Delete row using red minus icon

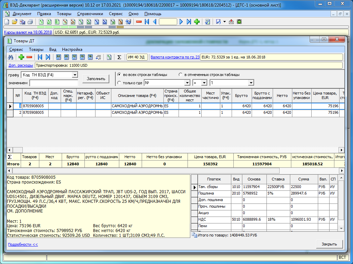coord(29,57)
